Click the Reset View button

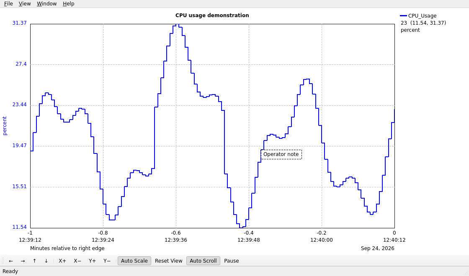pos(169,261)
